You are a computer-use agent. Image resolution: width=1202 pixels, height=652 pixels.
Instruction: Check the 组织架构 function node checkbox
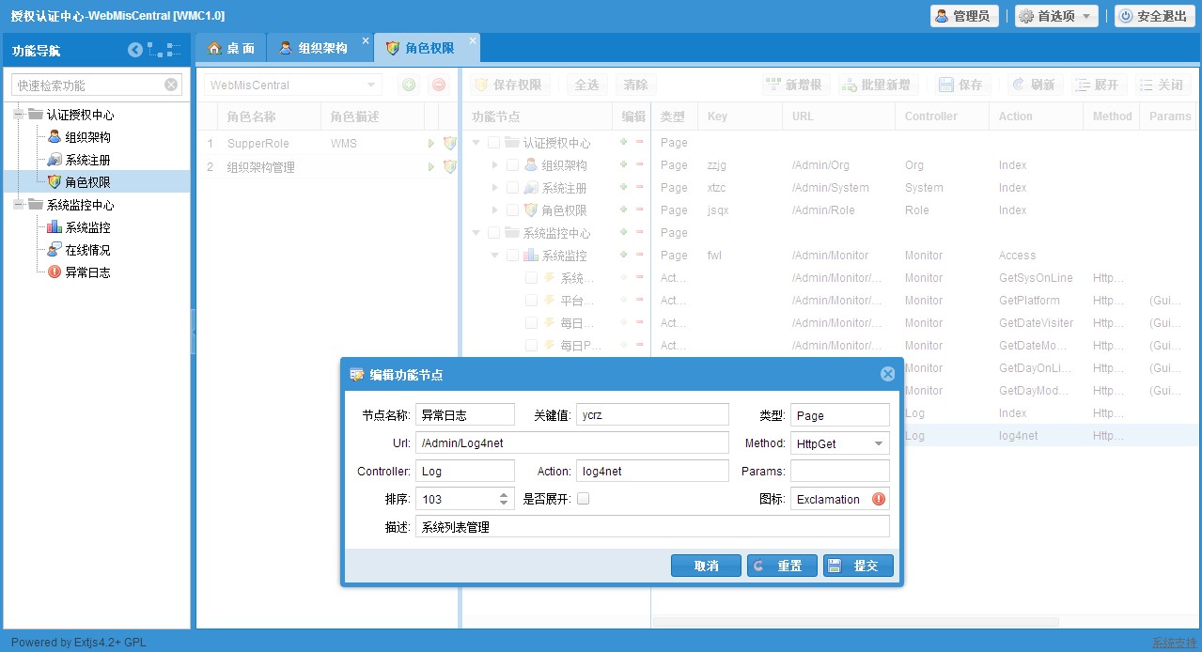coord(512,165)
